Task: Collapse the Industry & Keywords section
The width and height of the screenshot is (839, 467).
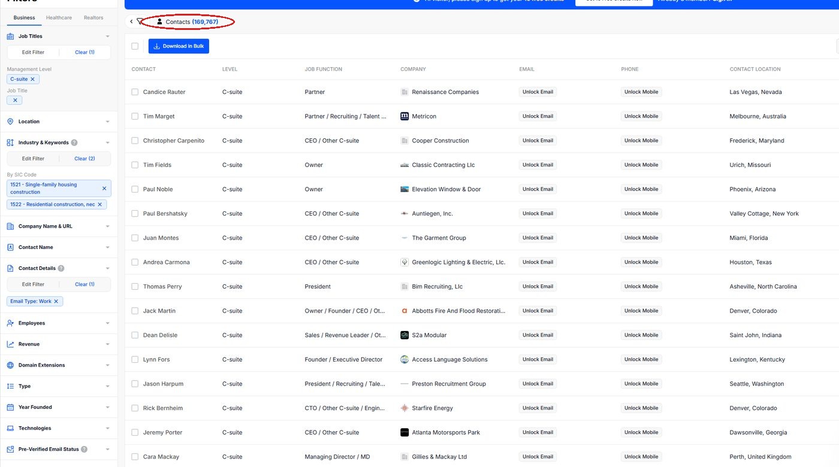Action: (x=107, y=142)
